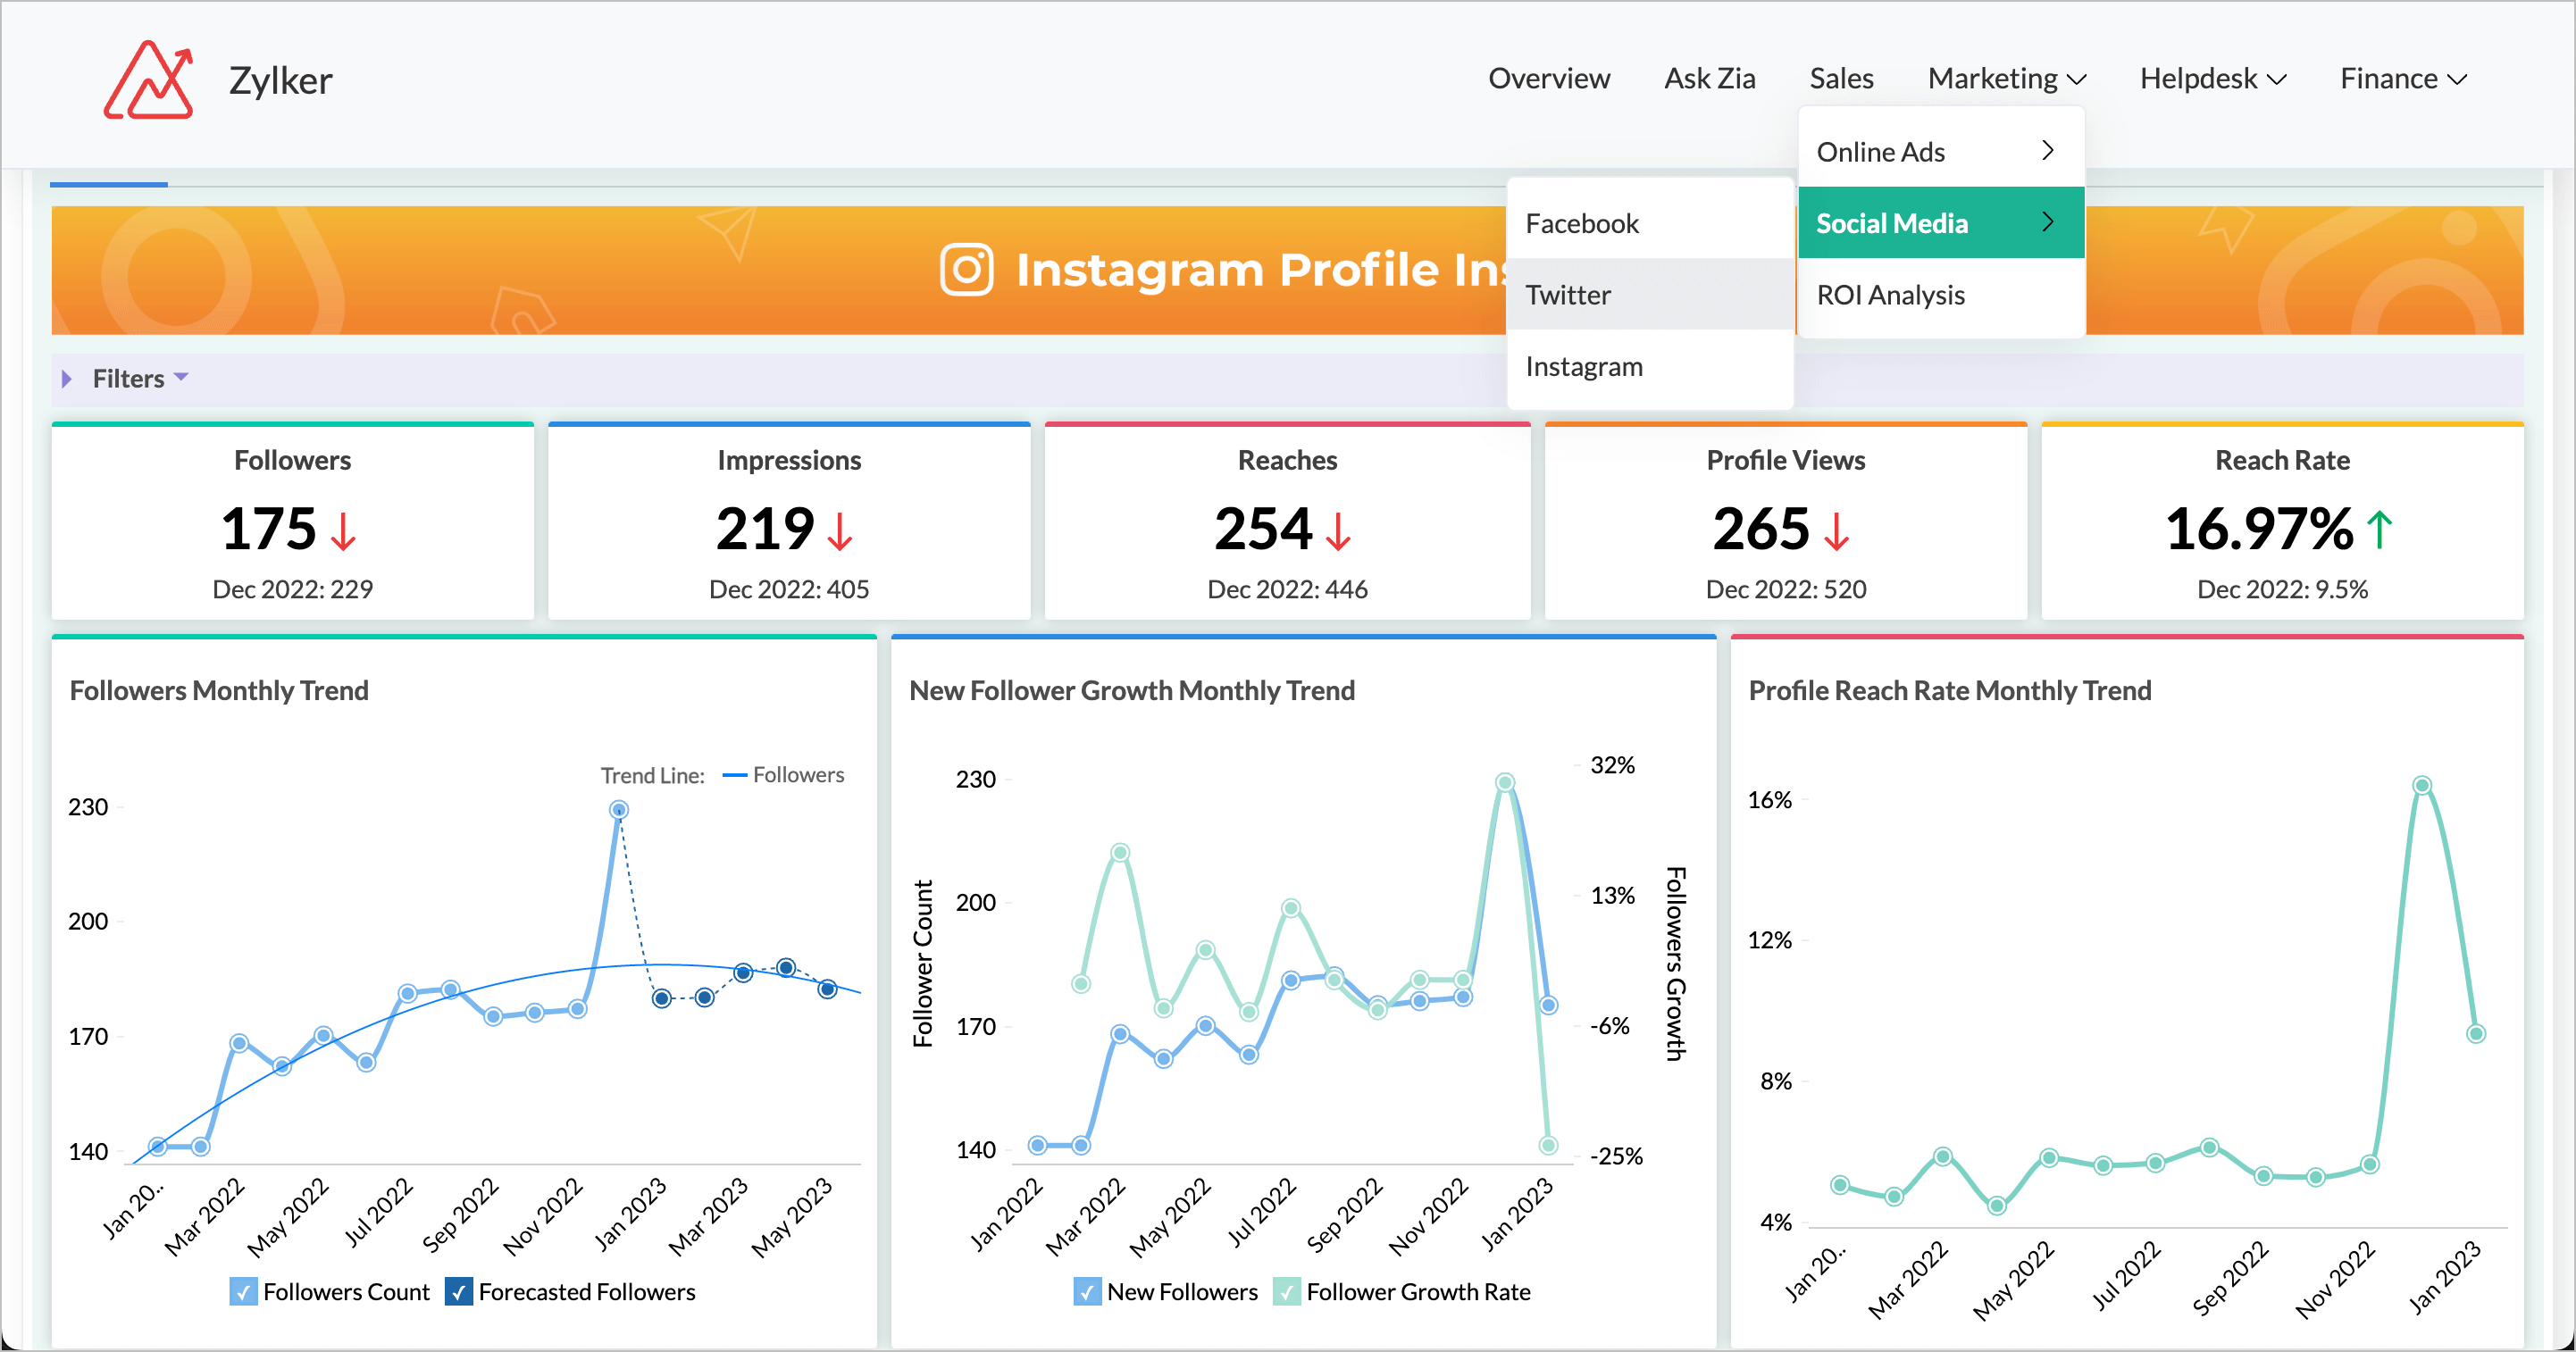2576x1352 pixels.
Task: Toggle the Forecasted Followers checkbox
Action: pos(458,1291)
